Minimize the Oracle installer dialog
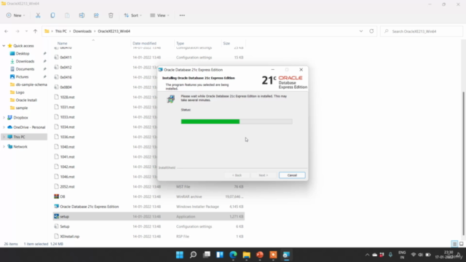Screen dimensions: 466x262 pyautogui.click(x=272, y=70)
